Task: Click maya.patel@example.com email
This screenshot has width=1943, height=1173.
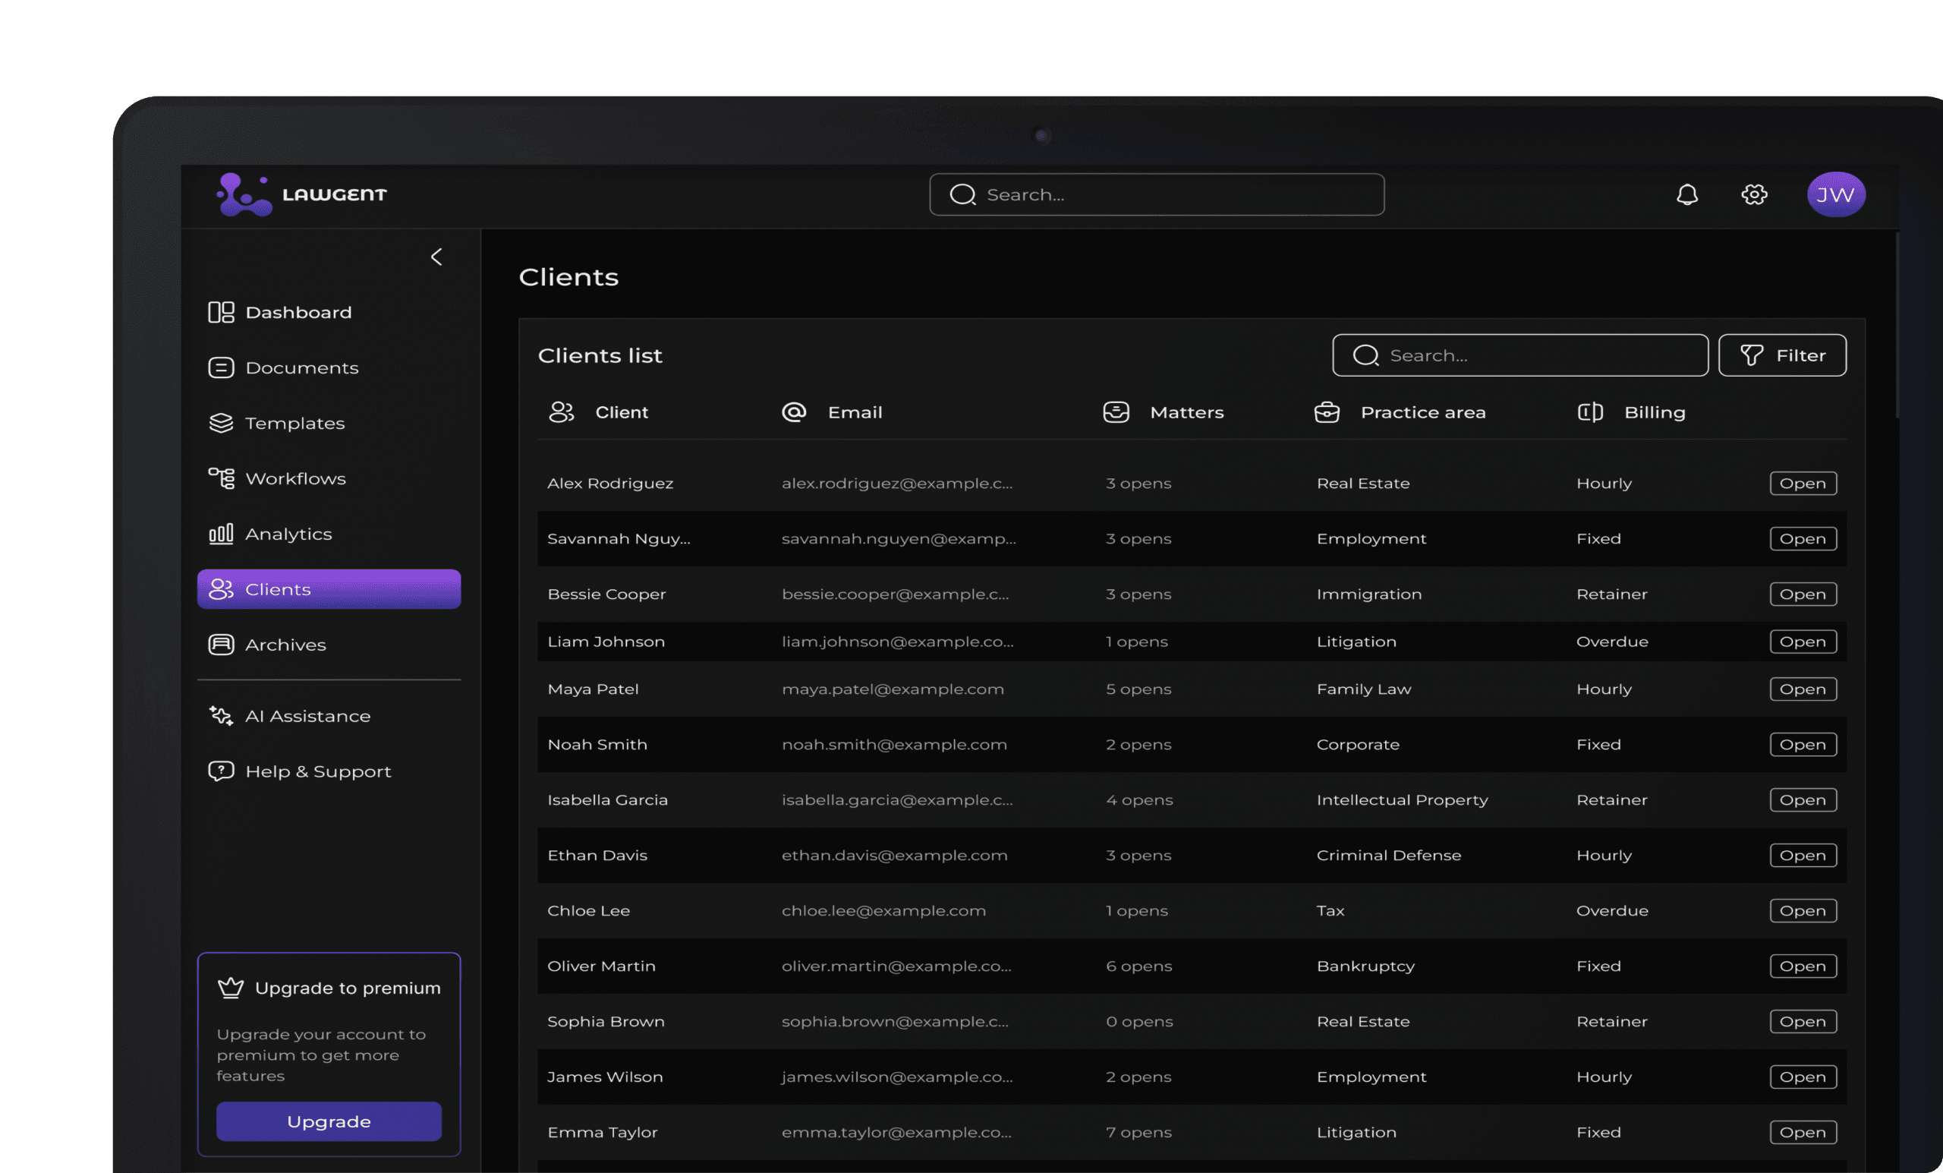Action: [893, 689]
